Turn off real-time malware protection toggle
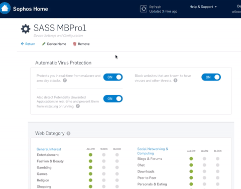Image resolution: width=241 pixels, height=189 pixels. point(113,77)
